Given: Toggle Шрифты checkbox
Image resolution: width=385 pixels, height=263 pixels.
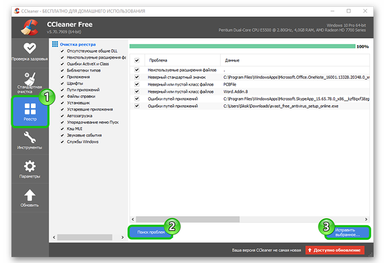Looking at the screenshot, I should click(62, 84).
